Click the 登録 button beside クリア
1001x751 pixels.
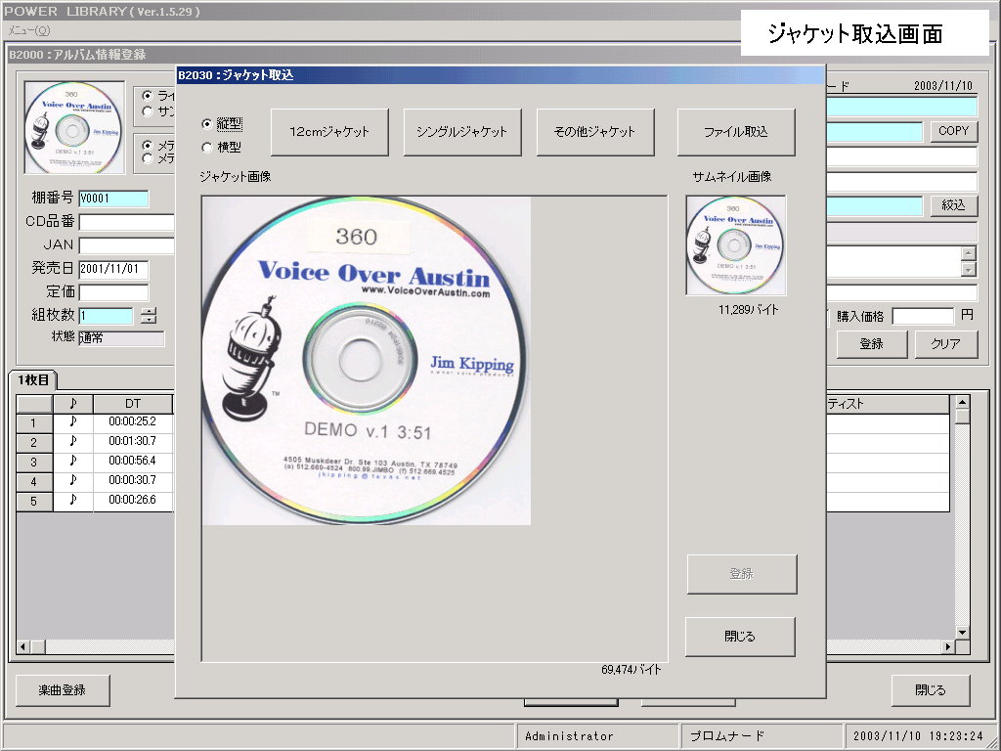[x=872, y=344]
